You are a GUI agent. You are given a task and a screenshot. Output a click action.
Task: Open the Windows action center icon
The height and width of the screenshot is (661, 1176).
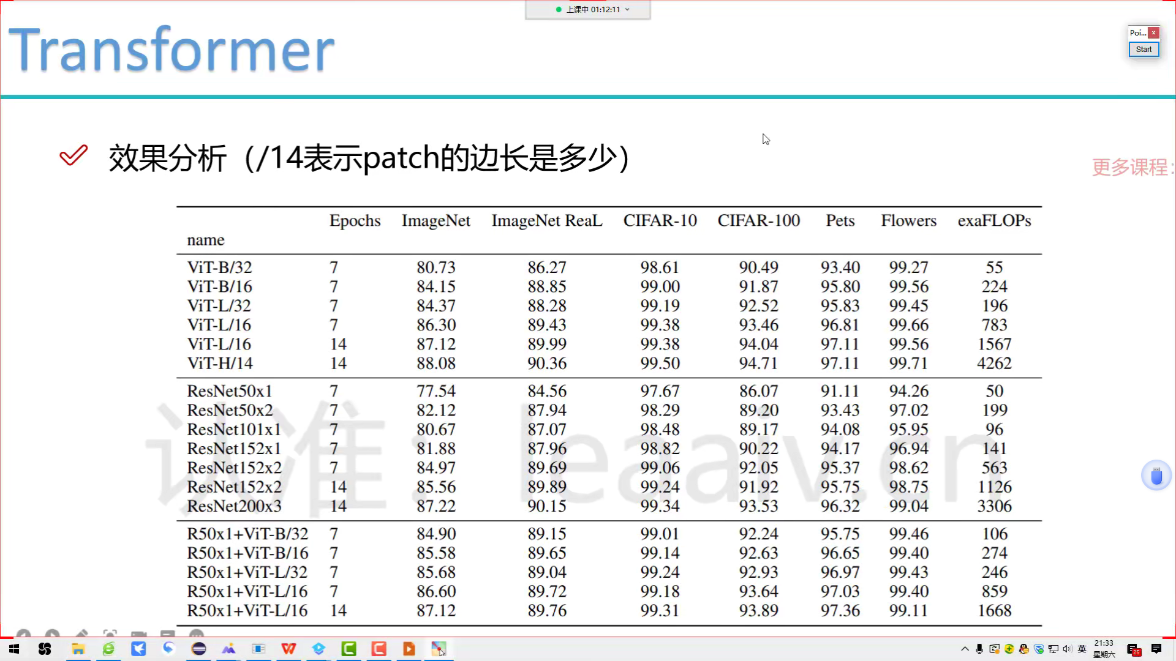[x=1156, y=649]
